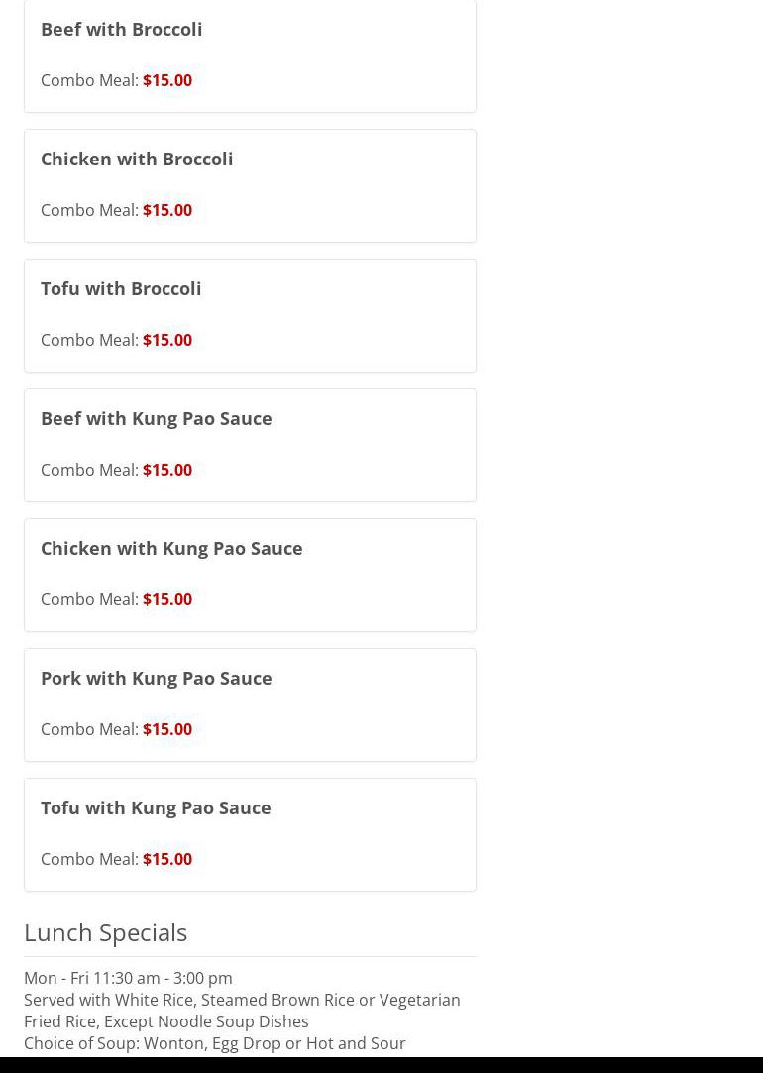
Task: Select the Chicken with Broccoli dish title
Action: point(137,159)
